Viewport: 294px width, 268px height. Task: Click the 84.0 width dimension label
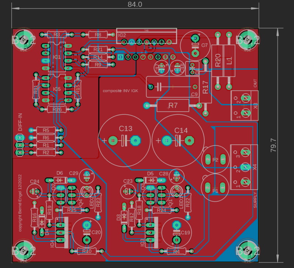click(135, 4)
